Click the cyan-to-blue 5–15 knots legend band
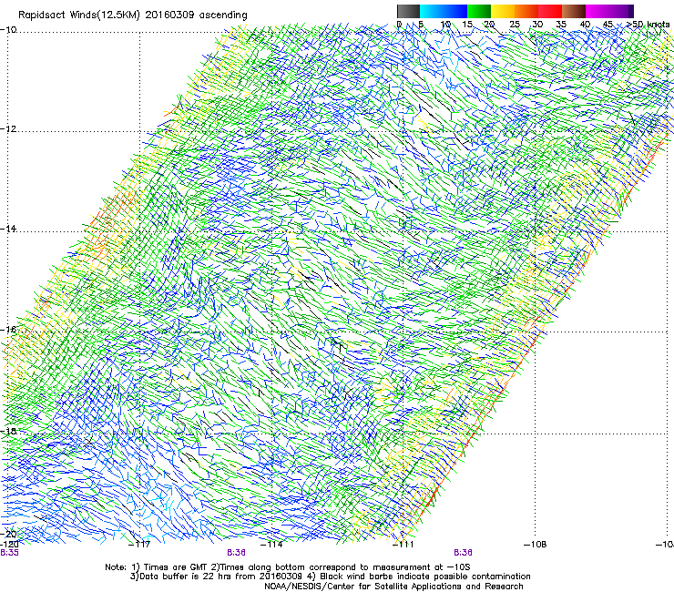The image size is (674, 592). tap(444, 11)
